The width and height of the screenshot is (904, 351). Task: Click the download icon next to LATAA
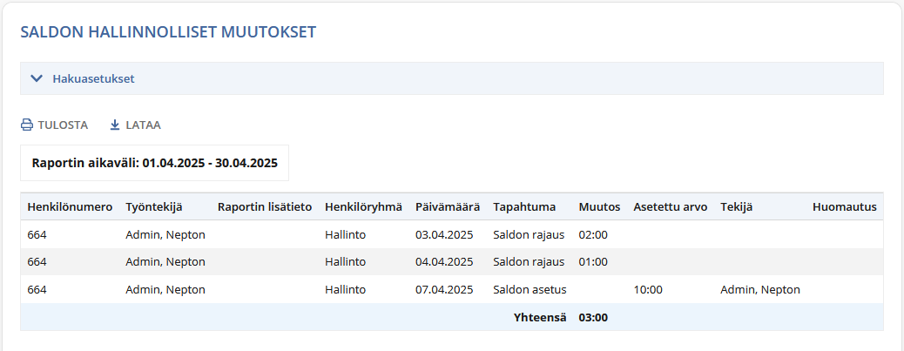click(115, 125)
